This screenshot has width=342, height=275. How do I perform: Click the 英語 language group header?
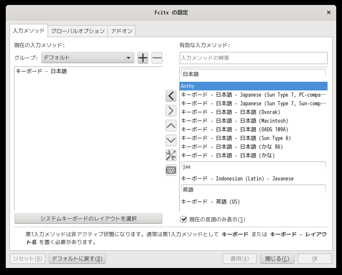[254, 190]
